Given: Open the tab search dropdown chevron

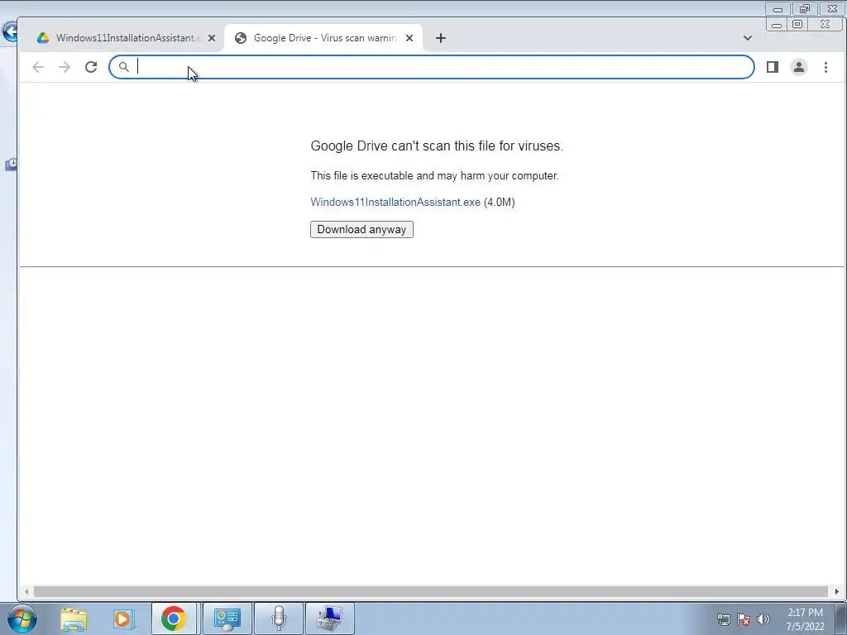Looking at the screenshot, I should click(748, 38).
